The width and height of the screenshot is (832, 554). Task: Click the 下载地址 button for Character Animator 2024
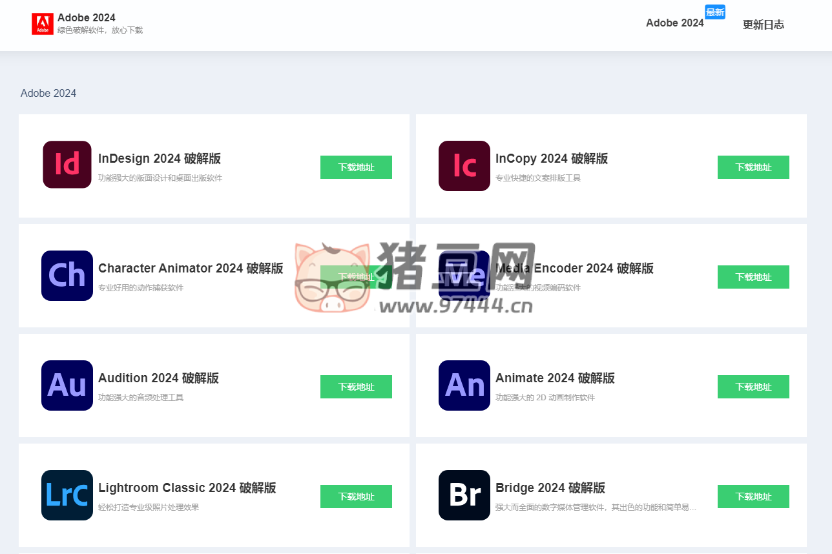coord(356,277)
